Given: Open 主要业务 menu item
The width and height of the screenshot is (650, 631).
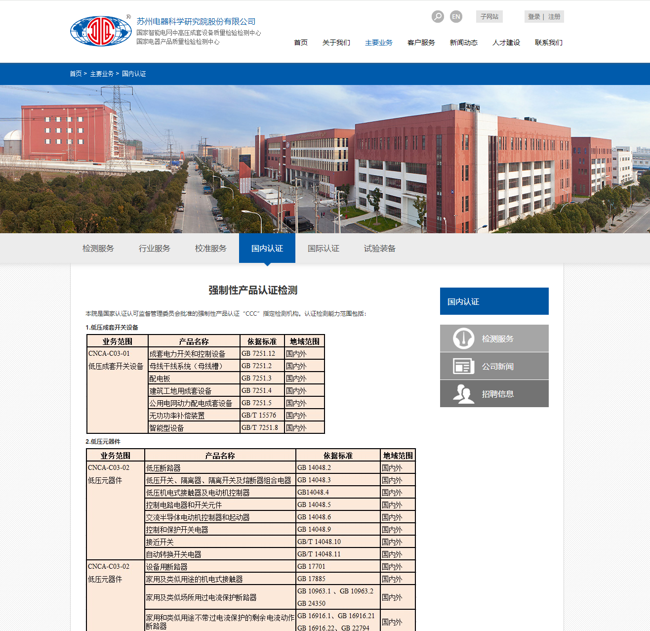Looking at the screenshot, I should [379, 42].
